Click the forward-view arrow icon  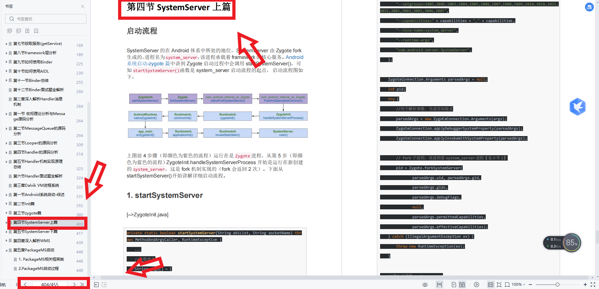click(104, 285)
